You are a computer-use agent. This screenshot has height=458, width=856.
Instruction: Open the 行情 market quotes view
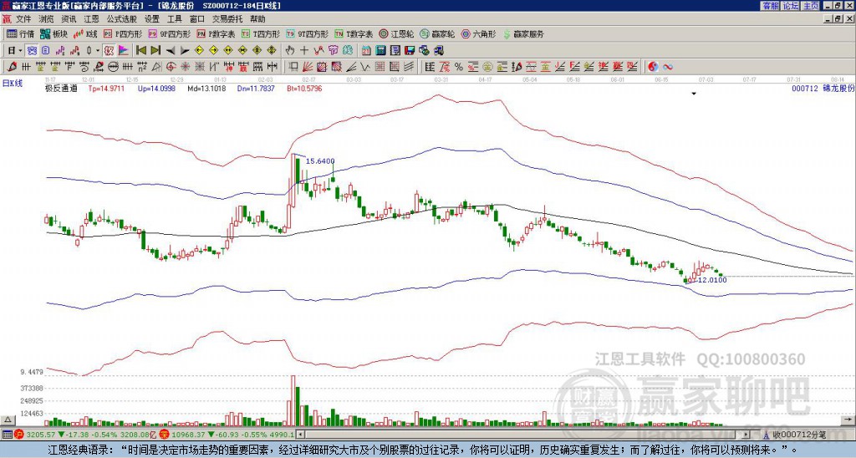click(x=20, y=33)
